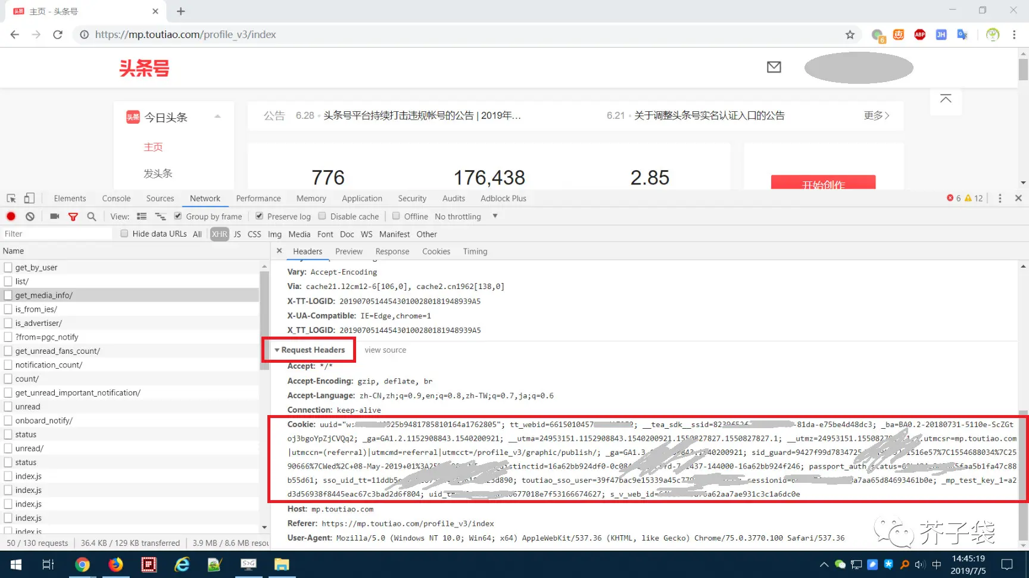Viewport: 1029px width, 578px height.
Task: Type in the network Filter input field
Action: click(57, 234)
